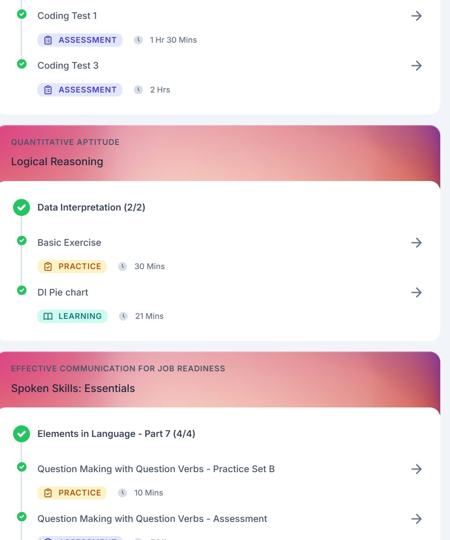Open Practice Set B arrow icon
Screen dimensions: 450x540
416,469
